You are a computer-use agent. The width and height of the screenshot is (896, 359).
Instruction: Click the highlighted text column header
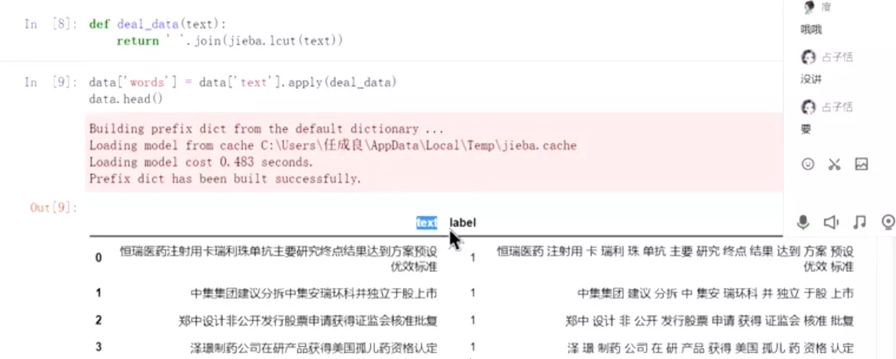click(426, 222)
